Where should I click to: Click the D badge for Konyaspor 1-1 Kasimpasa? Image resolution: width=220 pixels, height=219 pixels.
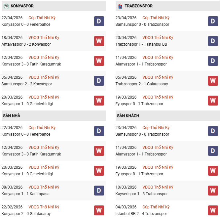click(99, 191)
